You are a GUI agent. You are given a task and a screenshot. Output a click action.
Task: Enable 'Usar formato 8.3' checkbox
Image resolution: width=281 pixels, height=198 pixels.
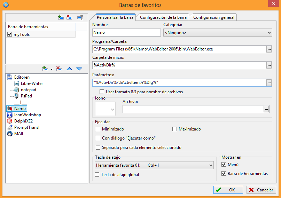pos(102,92)
